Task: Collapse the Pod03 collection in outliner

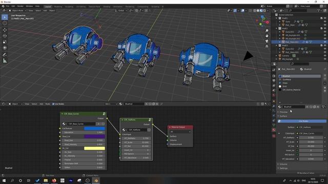Action: (277, 45)
